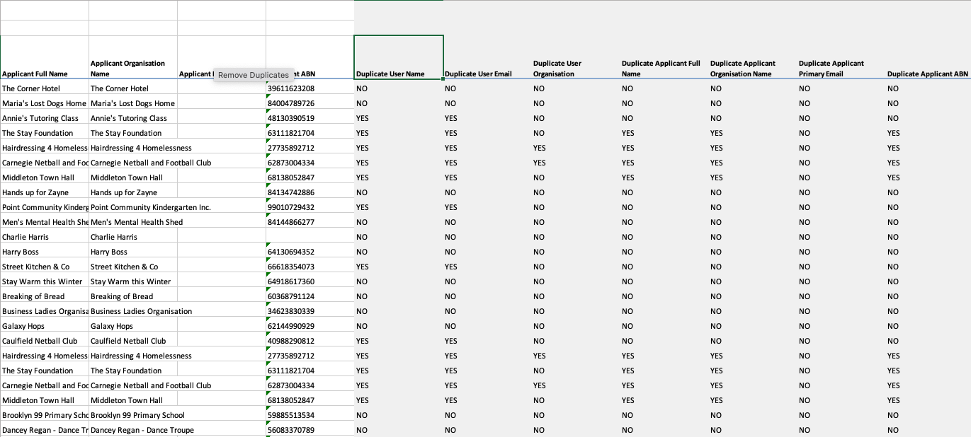Select the "Duplicate Applicant ABN" header cell
Viewport: 971px width, 437px height.
[x=927, y=74]
